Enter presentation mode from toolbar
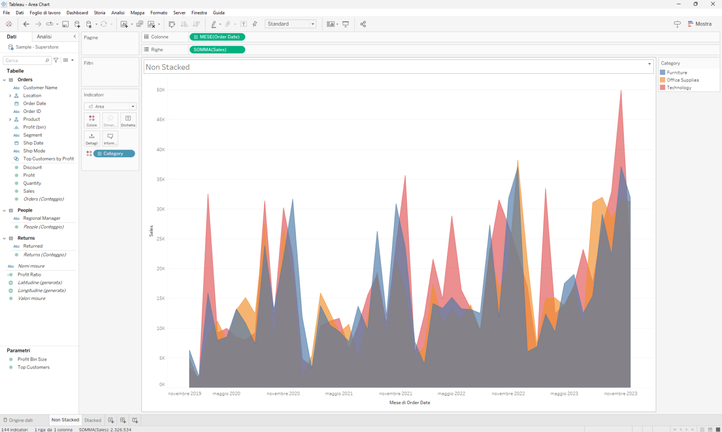Viewport: 722px width, 432px height. [x=345, y=24]
